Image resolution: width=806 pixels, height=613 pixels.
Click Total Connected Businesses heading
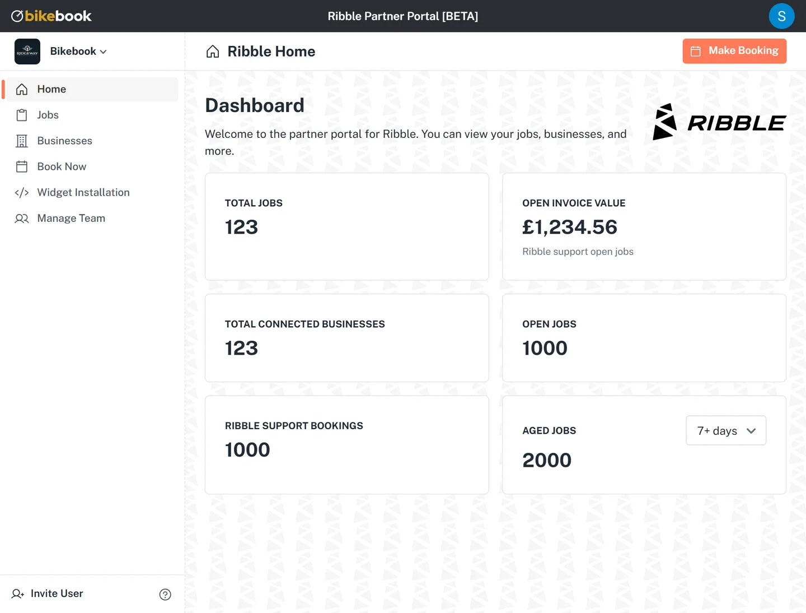305,324
